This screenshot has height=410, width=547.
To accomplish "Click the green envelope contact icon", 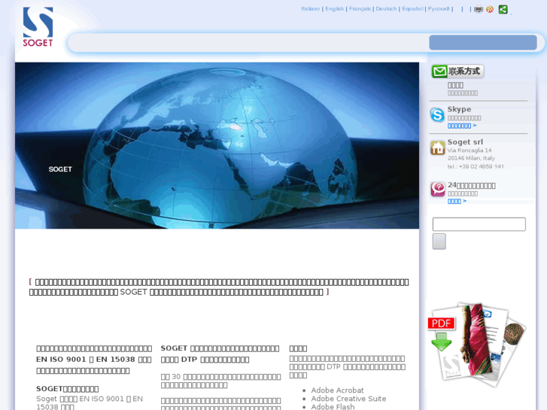I will click(439, 71).
